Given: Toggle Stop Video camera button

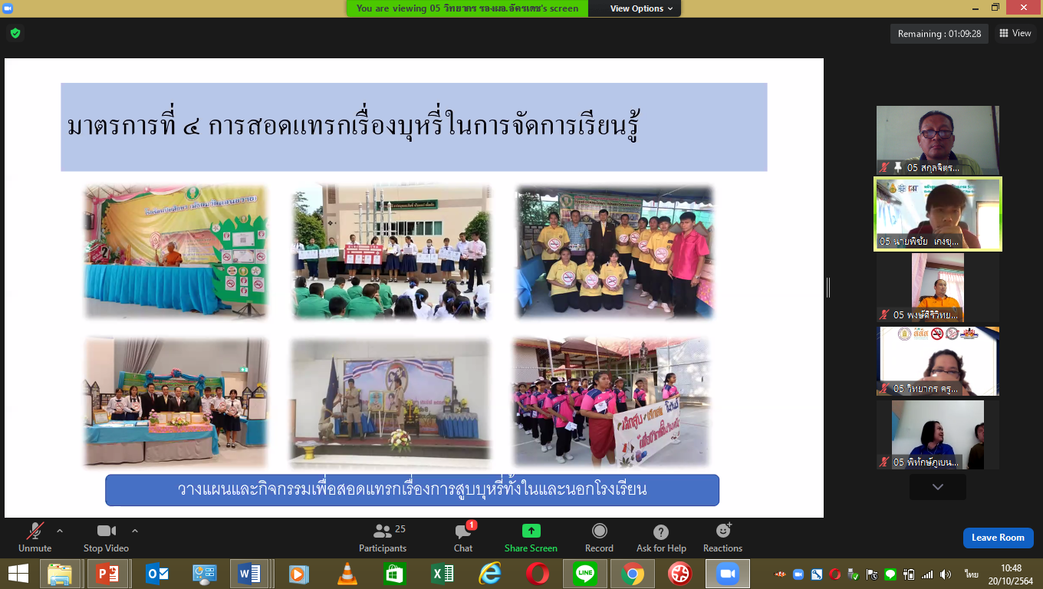Looking at the screenshot, I should click(x=106, y=537).
